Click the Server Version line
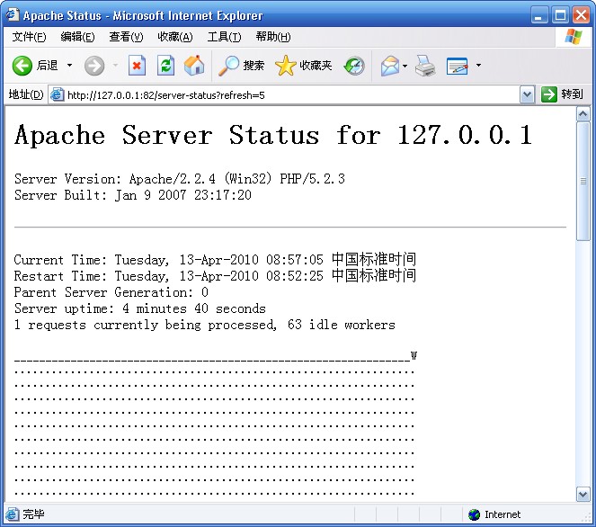Screen dimensions: 596x527 pyautogui.click(x=180, y=179)
